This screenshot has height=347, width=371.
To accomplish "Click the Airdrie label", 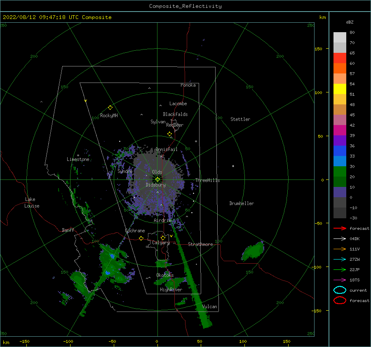I will click(162, 220).
